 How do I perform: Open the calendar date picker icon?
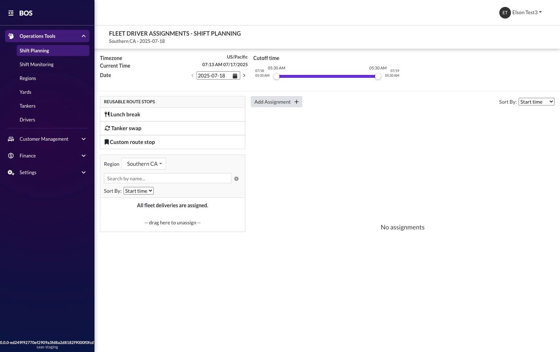(x=235, y=76)
